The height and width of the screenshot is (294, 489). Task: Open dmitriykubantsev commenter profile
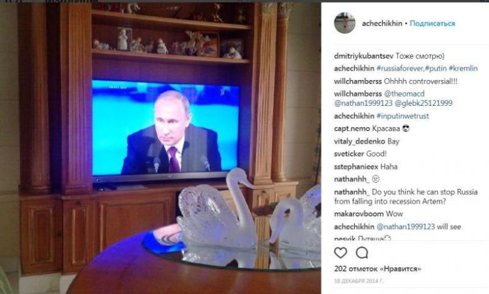(x=364, y=56)
